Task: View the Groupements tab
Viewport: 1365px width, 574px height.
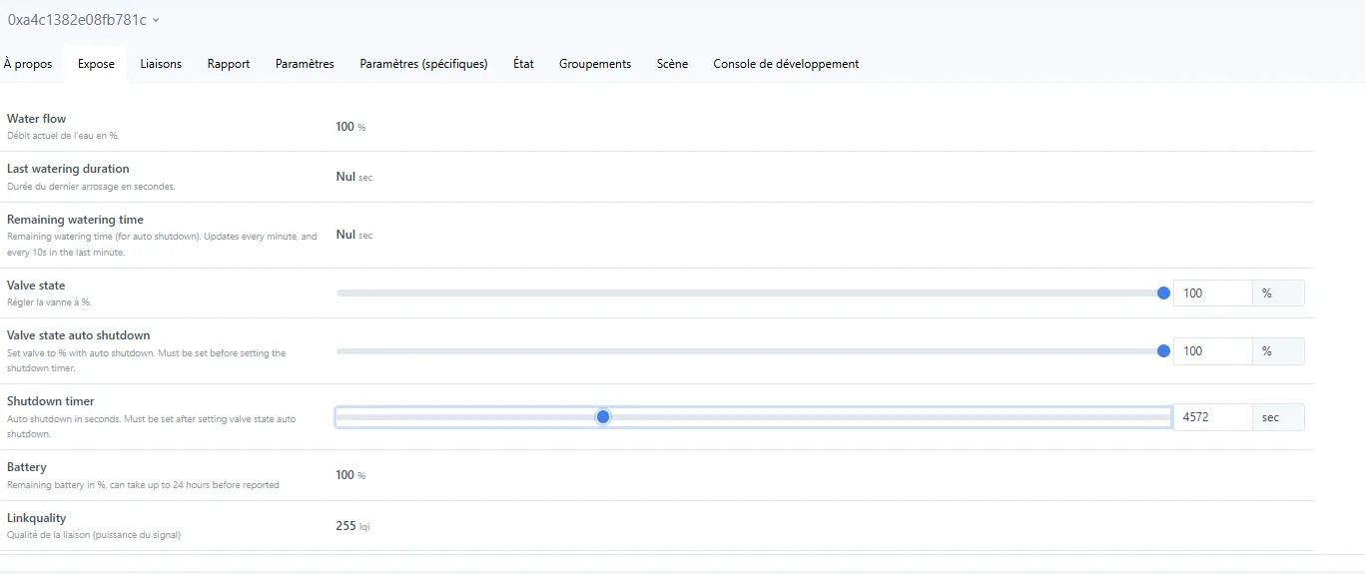Action: coord(595,64)
